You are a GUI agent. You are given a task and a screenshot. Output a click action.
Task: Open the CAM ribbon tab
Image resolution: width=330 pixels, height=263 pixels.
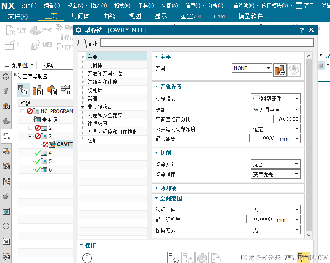tap(219, 16)
